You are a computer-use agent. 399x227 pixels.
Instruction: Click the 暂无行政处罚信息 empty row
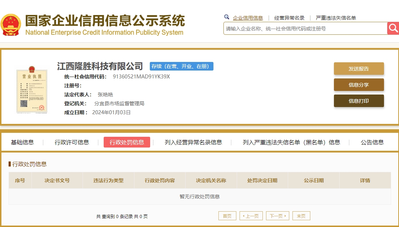click(200, 197)
